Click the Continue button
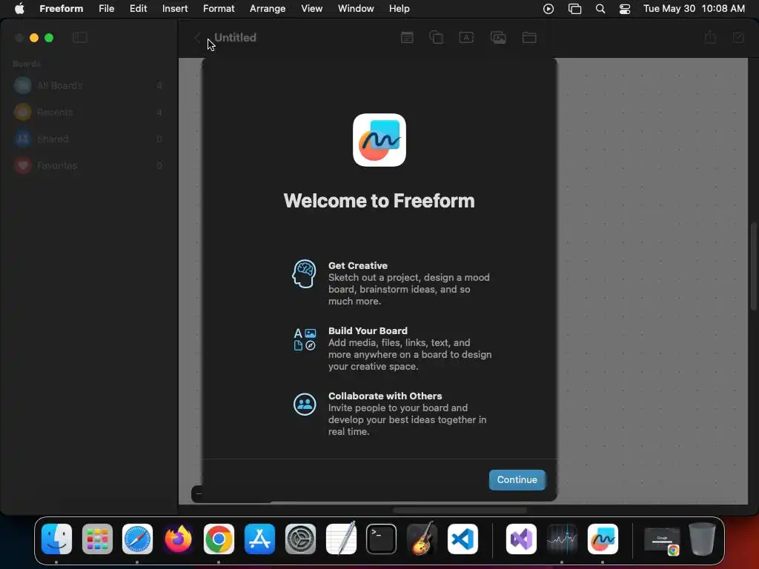759x569 pixels. click(517, 479)
